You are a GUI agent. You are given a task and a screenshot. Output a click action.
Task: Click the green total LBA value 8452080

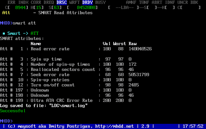tap(86, 8)
